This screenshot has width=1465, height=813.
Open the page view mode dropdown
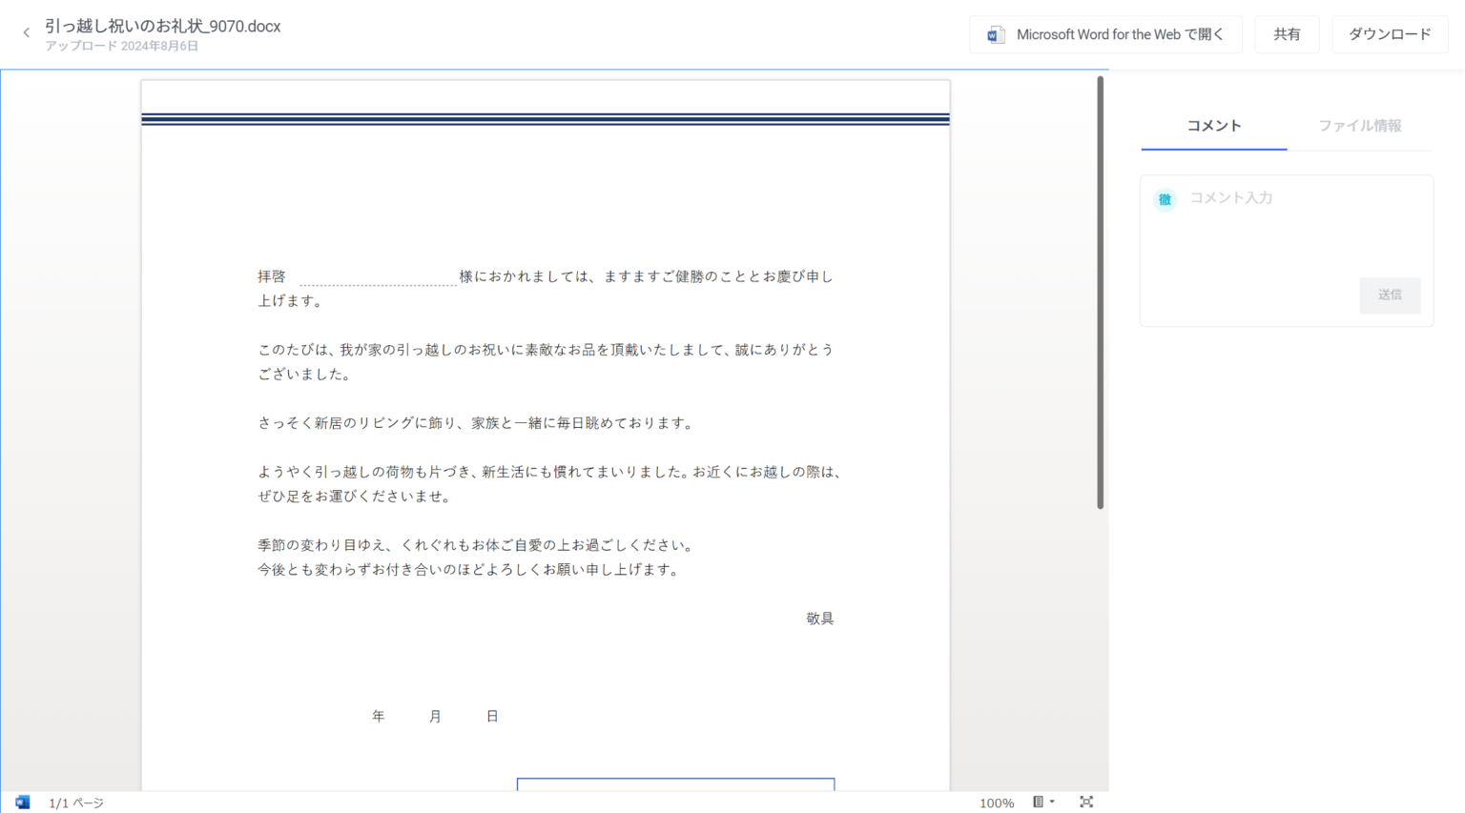[x=1043, y=803]
